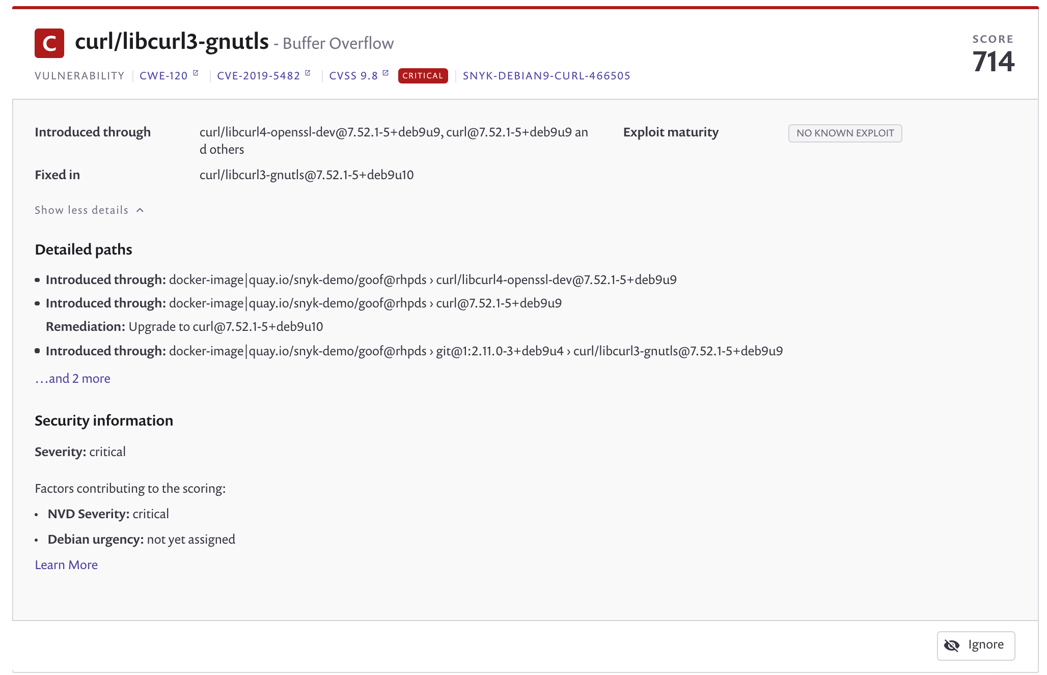Image resolution: width=1047 pixels, height=675 pixels.
Task: Open SNYK-DEBIAN9-CURL-466505 advisory link
Action: point(546,76)
